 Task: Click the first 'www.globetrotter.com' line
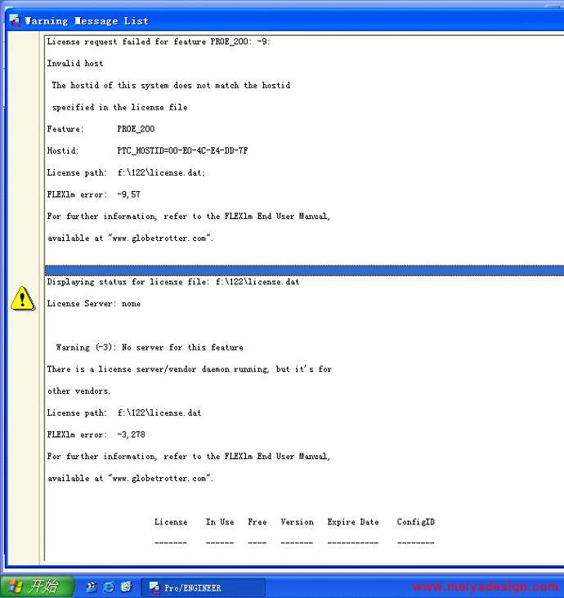(131, 239)
